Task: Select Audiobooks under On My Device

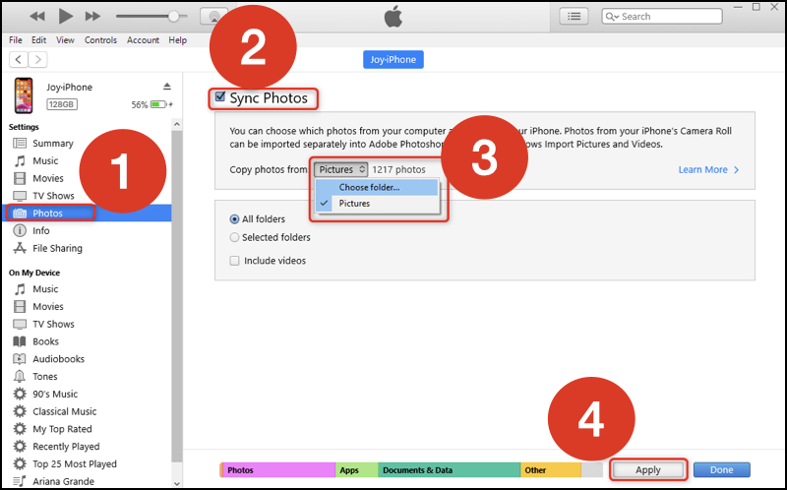Action: click(x=59, y=359)
